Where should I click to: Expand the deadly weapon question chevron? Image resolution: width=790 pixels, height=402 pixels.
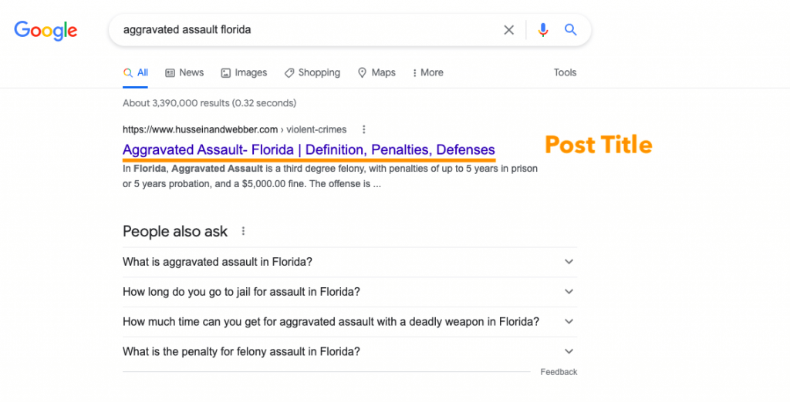tap(569, 321)
